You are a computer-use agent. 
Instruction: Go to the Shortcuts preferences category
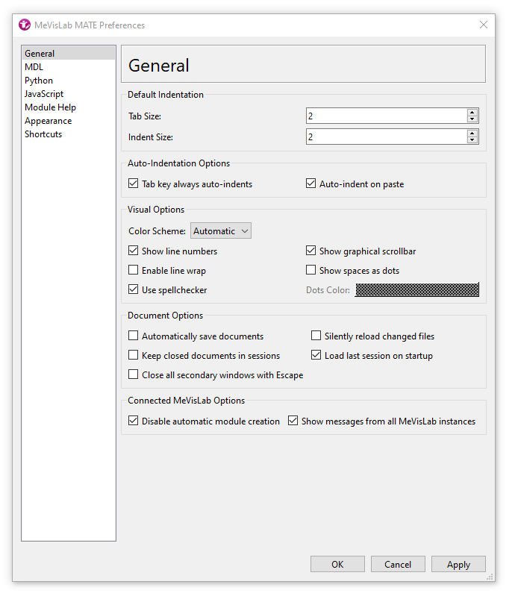(x=43, y=134)
